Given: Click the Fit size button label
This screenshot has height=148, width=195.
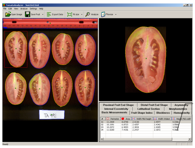Looking at the screenshot, I should click(x=76, y=14).
